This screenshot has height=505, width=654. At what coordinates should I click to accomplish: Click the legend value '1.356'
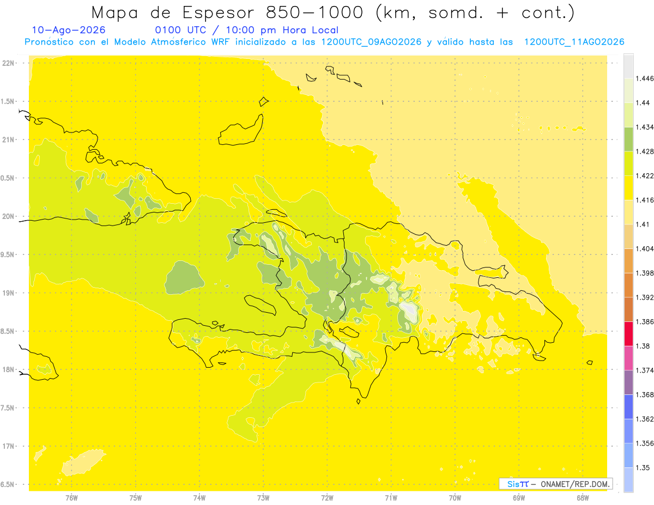click(x=645, y=443)
